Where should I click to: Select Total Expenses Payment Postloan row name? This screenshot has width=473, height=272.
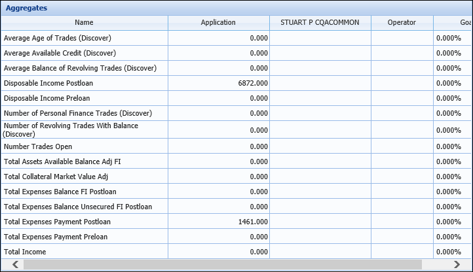click(x=57, y=222)
